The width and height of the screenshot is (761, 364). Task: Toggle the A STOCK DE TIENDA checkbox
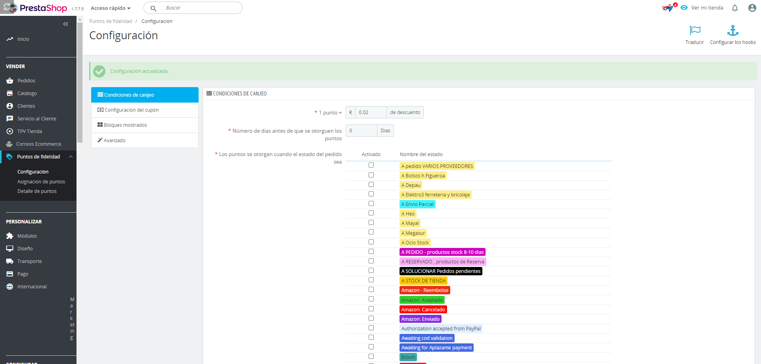(371, 280)
